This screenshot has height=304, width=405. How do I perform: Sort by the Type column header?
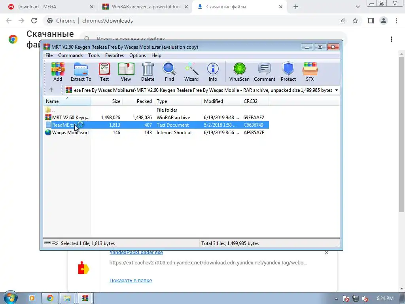coord(178,101)
